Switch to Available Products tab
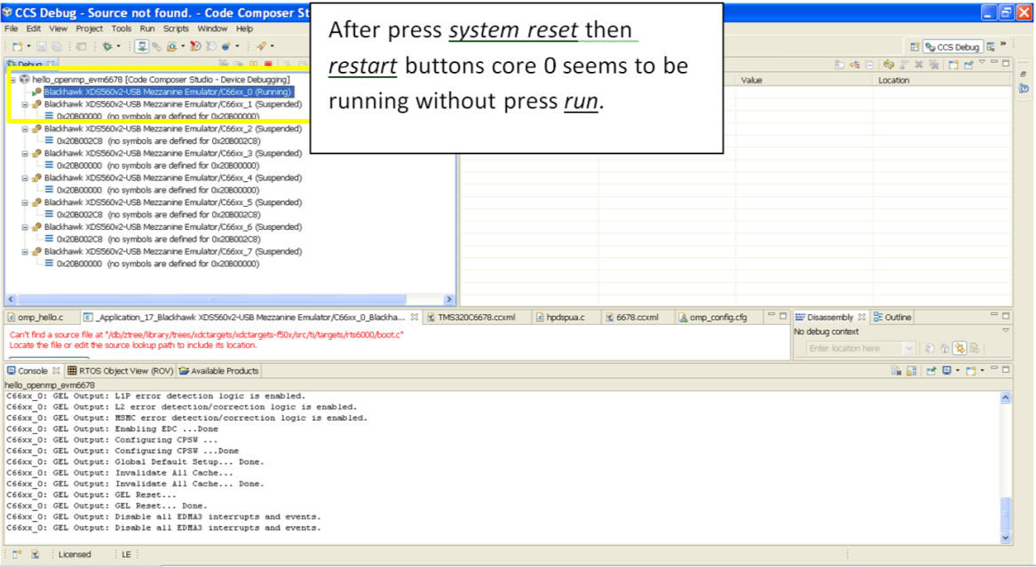 (x=218, y=371)
